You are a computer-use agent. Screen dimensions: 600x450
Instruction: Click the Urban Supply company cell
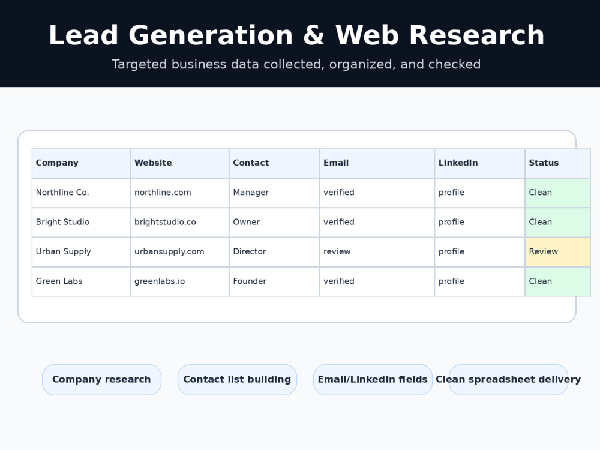(81, 252)
